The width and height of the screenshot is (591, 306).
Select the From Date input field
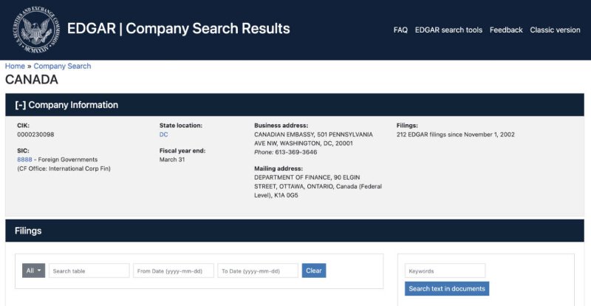[x=174, y=271]
